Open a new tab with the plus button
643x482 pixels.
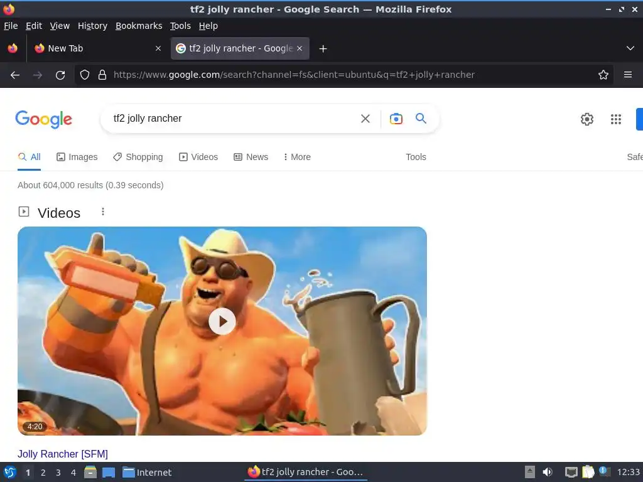pyautogui.click(x=323, y=49)
